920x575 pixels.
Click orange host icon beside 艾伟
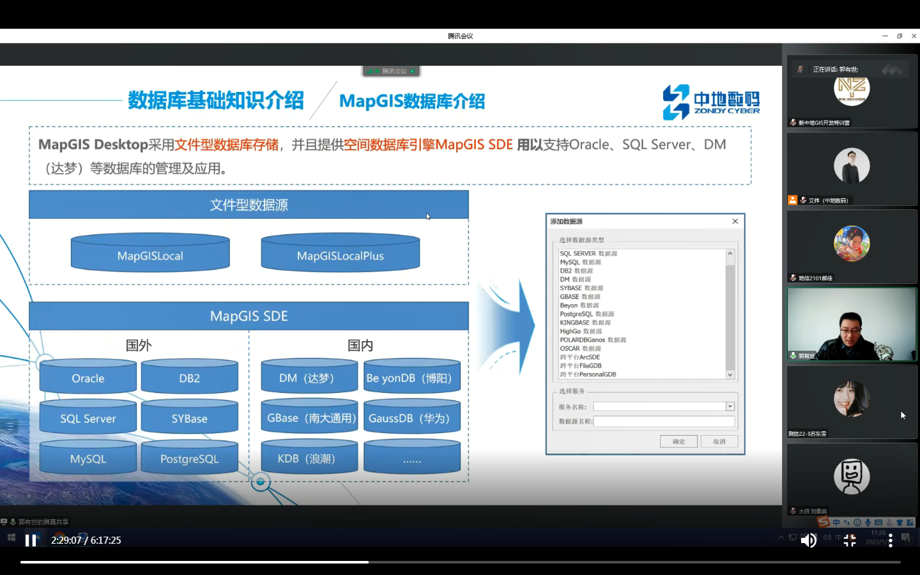point(793,200)
